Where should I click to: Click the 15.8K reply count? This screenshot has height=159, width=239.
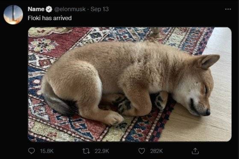(x=47, y=151)
